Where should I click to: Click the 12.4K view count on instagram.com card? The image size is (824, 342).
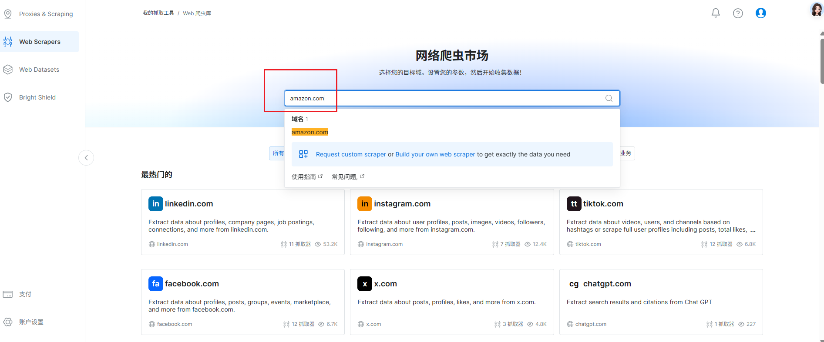pos(540,244)
